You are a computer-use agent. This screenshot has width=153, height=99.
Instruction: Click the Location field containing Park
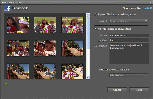pos(129,41)
